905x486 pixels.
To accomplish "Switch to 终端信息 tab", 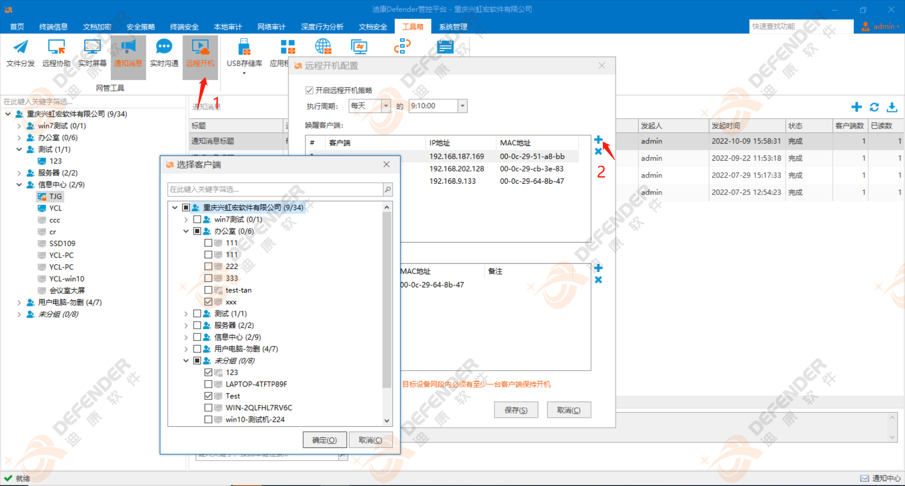I will tap(53, 27).
